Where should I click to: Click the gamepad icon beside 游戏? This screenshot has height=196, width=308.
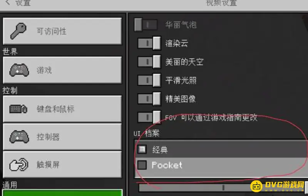point(19,70)
